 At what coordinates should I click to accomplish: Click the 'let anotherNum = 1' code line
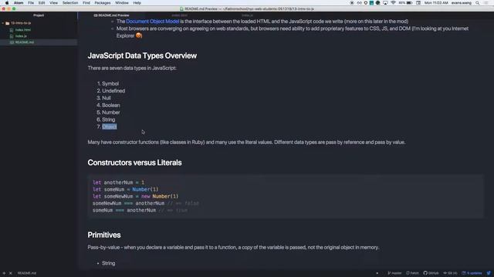118,182
